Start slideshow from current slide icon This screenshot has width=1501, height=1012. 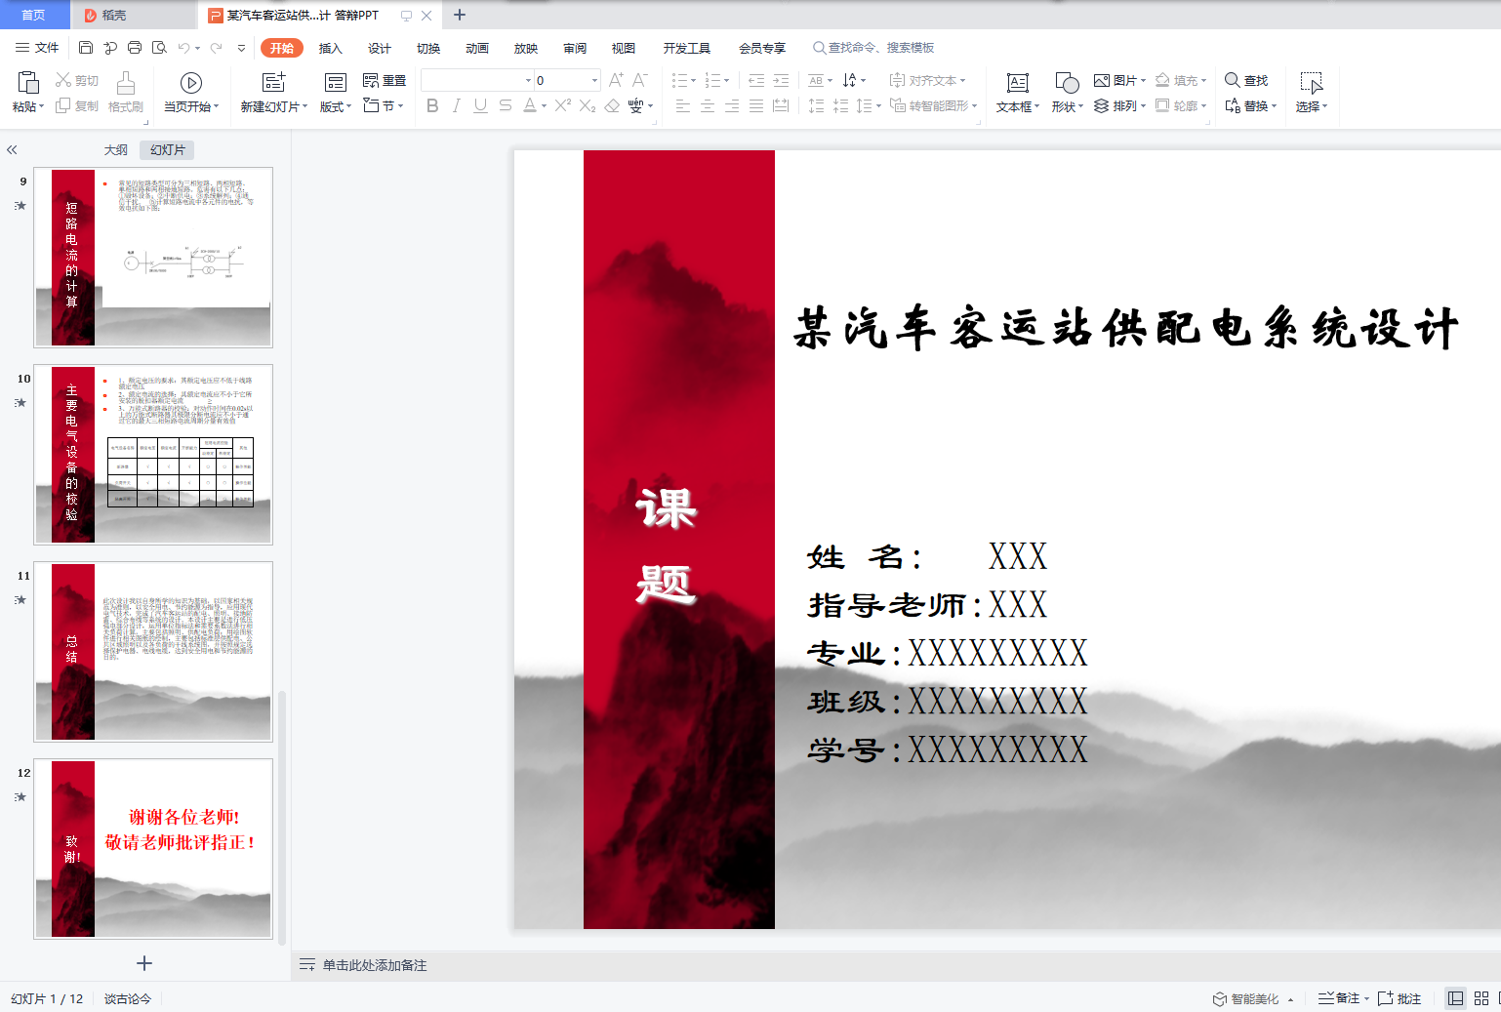pyautogui.click(x=191, y=83)
